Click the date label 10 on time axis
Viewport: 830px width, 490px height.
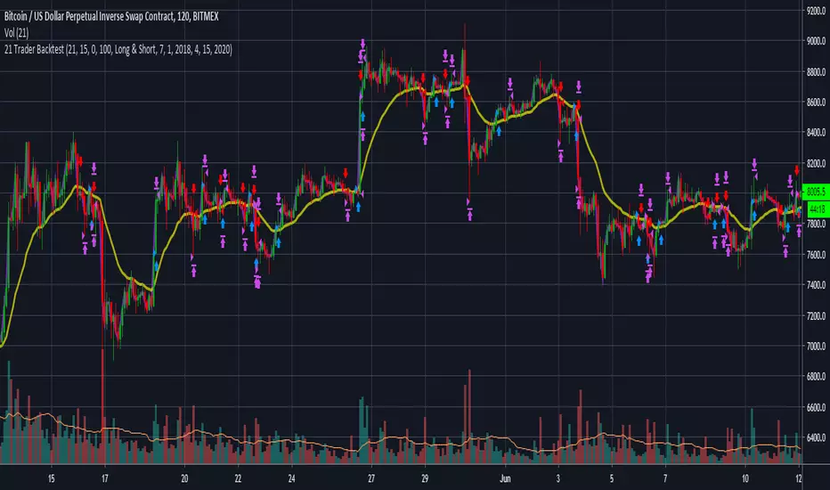coord(745,479)
